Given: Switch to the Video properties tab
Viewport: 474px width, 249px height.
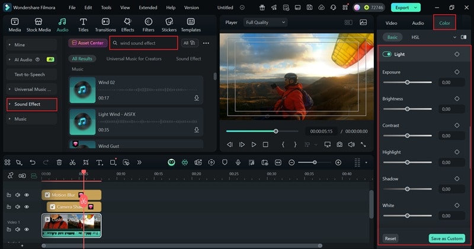Looking at the screenshot, I should (391, 23).
